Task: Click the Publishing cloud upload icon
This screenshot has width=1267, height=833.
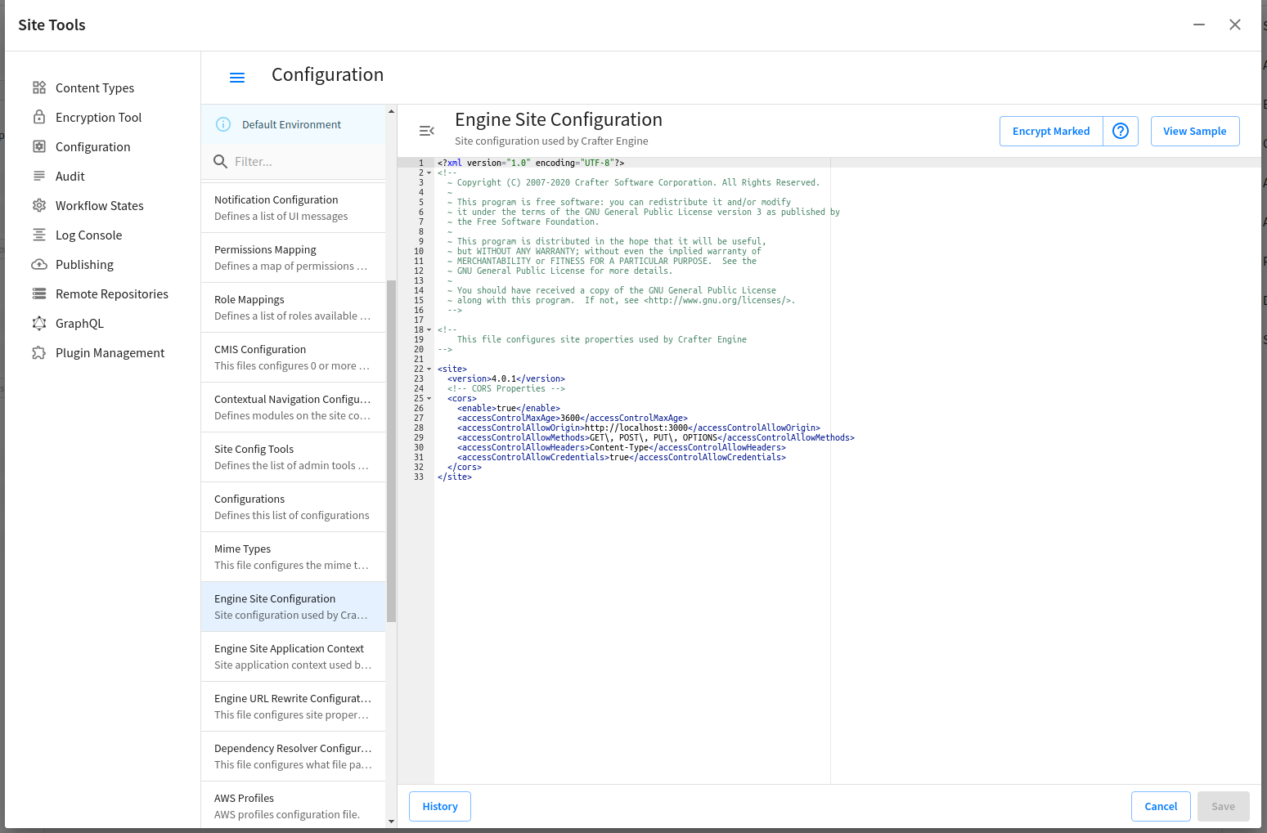Action: pyautogui.click(x=39, y=264)
